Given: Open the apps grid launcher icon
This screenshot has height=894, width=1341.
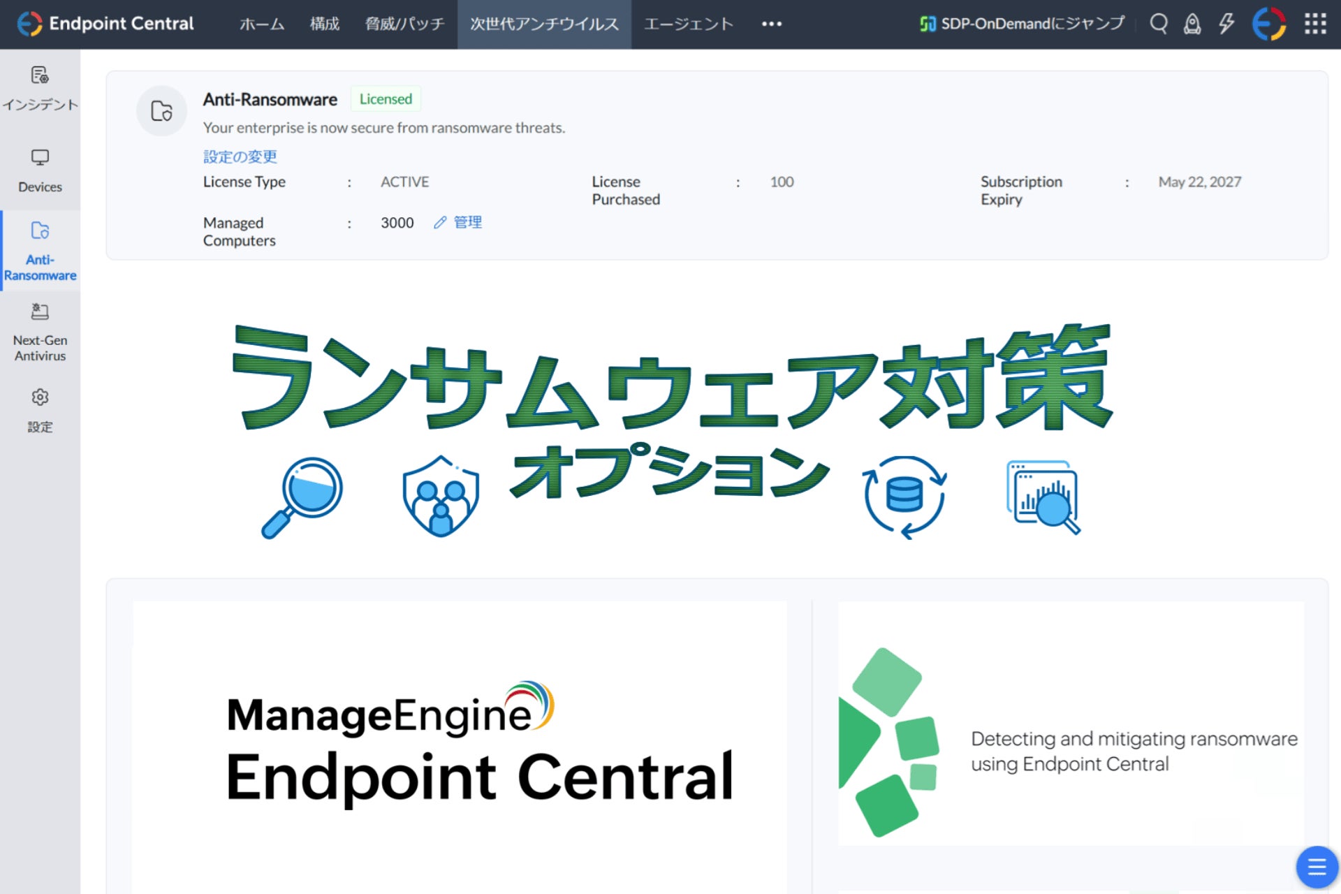Looking at the screenshot, I should pos(1315,24).
